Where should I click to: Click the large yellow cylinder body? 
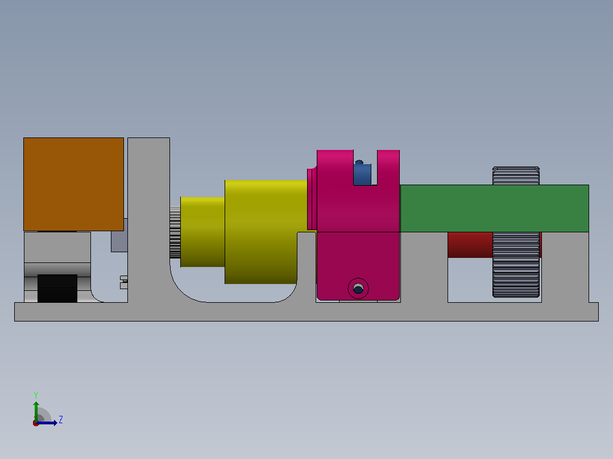tap(266, 232)
